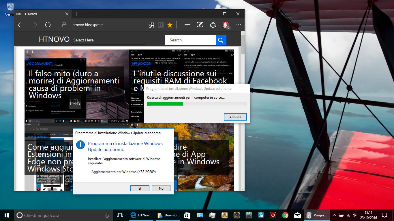Click the red power taskbar icon

click(x=273, y=215)
